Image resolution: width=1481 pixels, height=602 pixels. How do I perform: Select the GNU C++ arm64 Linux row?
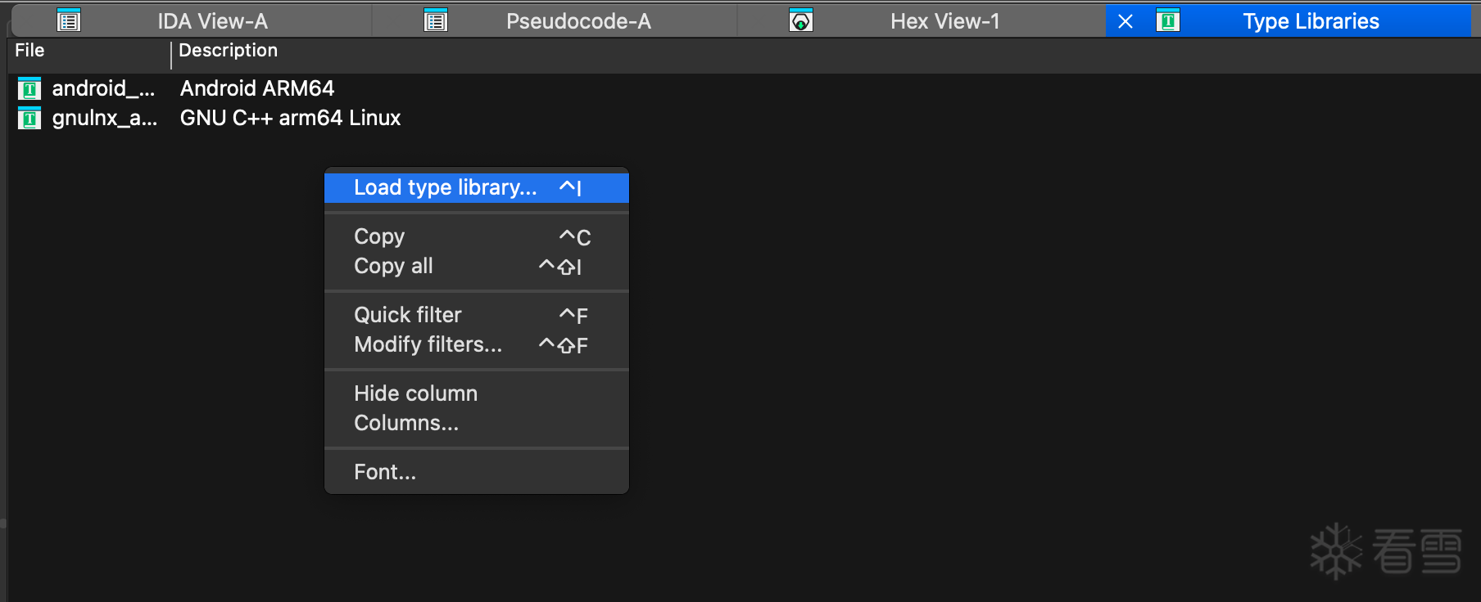(290, 119)
